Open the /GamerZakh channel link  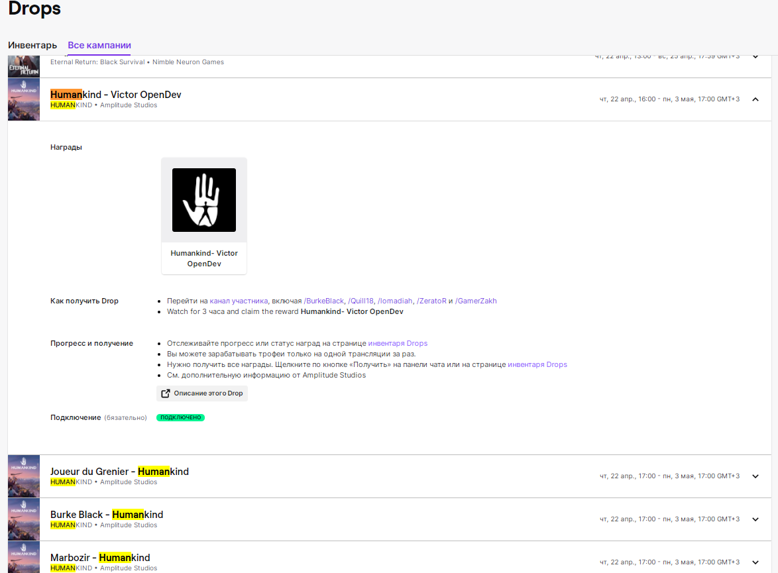(476, 301)
